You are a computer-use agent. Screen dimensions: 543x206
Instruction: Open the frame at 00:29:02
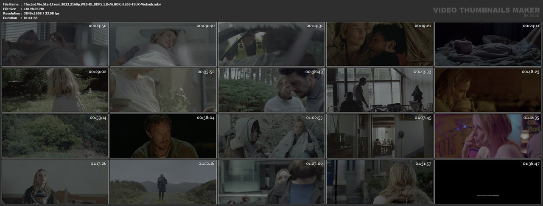pyautogui.click(x=55, y=90)
